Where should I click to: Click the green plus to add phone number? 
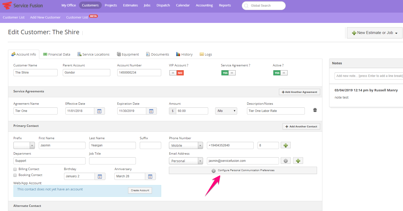tap(285, 145)
